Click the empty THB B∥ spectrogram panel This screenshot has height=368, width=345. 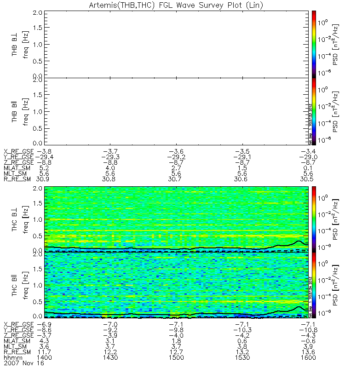click(x=176, y=111)
